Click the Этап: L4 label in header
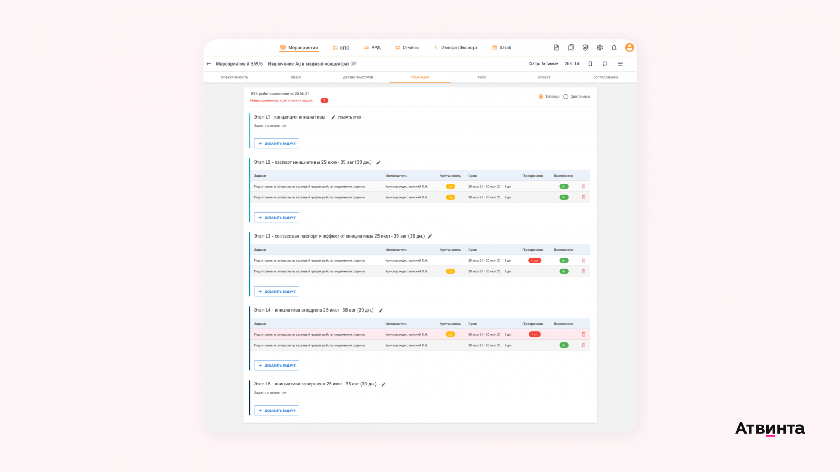The image size is (840, 472). (x=572, y=64)
